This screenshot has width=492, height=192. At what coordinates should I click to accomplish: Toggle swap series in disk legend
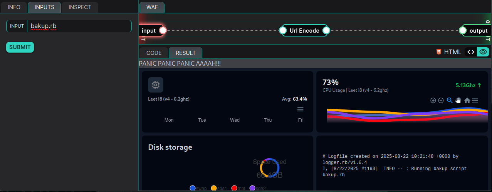(193, 188)
